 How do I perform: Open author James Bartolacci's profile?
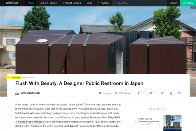pyautogui.click(x=30, y=93)
